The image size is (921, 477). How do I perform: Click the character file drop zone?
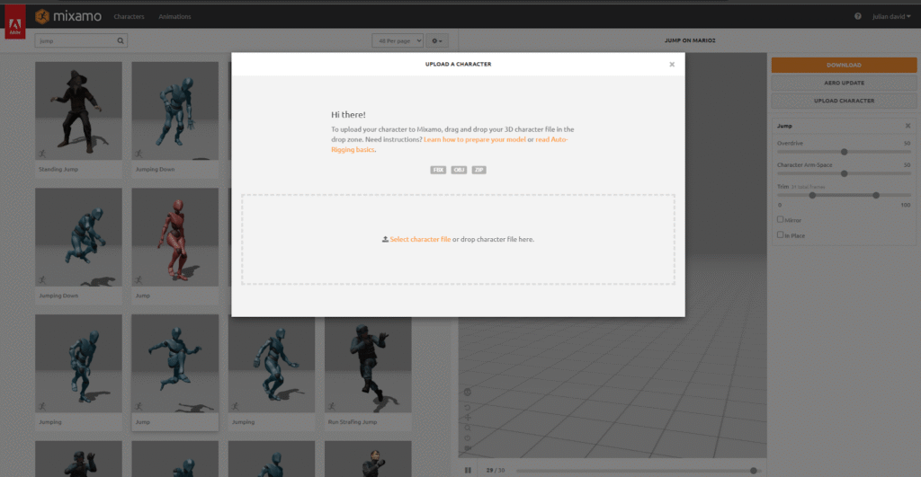click(458, 239)
